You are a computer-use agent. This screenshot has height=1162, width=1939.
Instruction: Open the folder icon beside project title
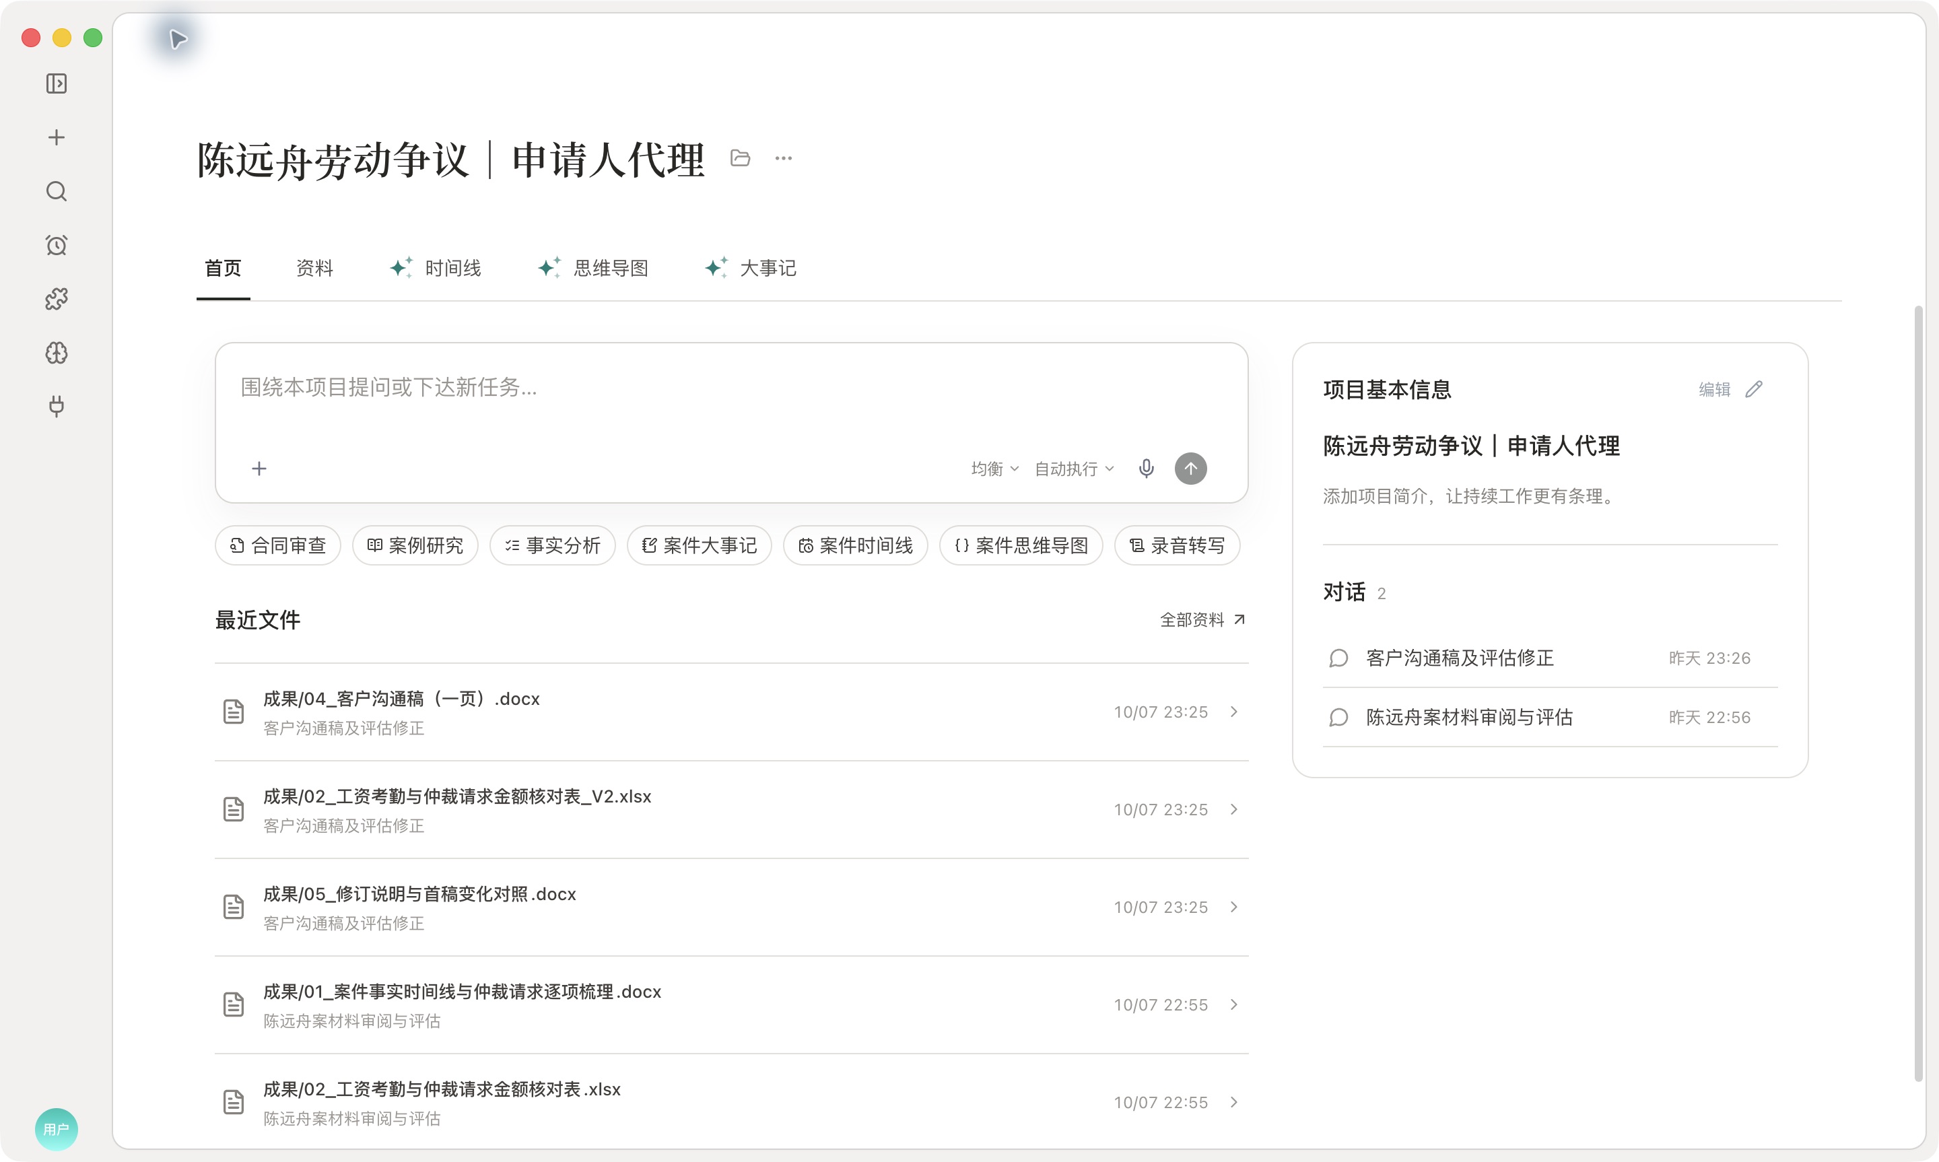(x=740, y=158)
